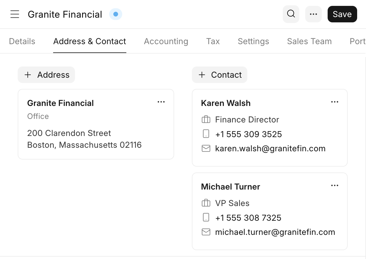Switch to the Sales Team tab
The image size is (366, 259).
[309, 41]
